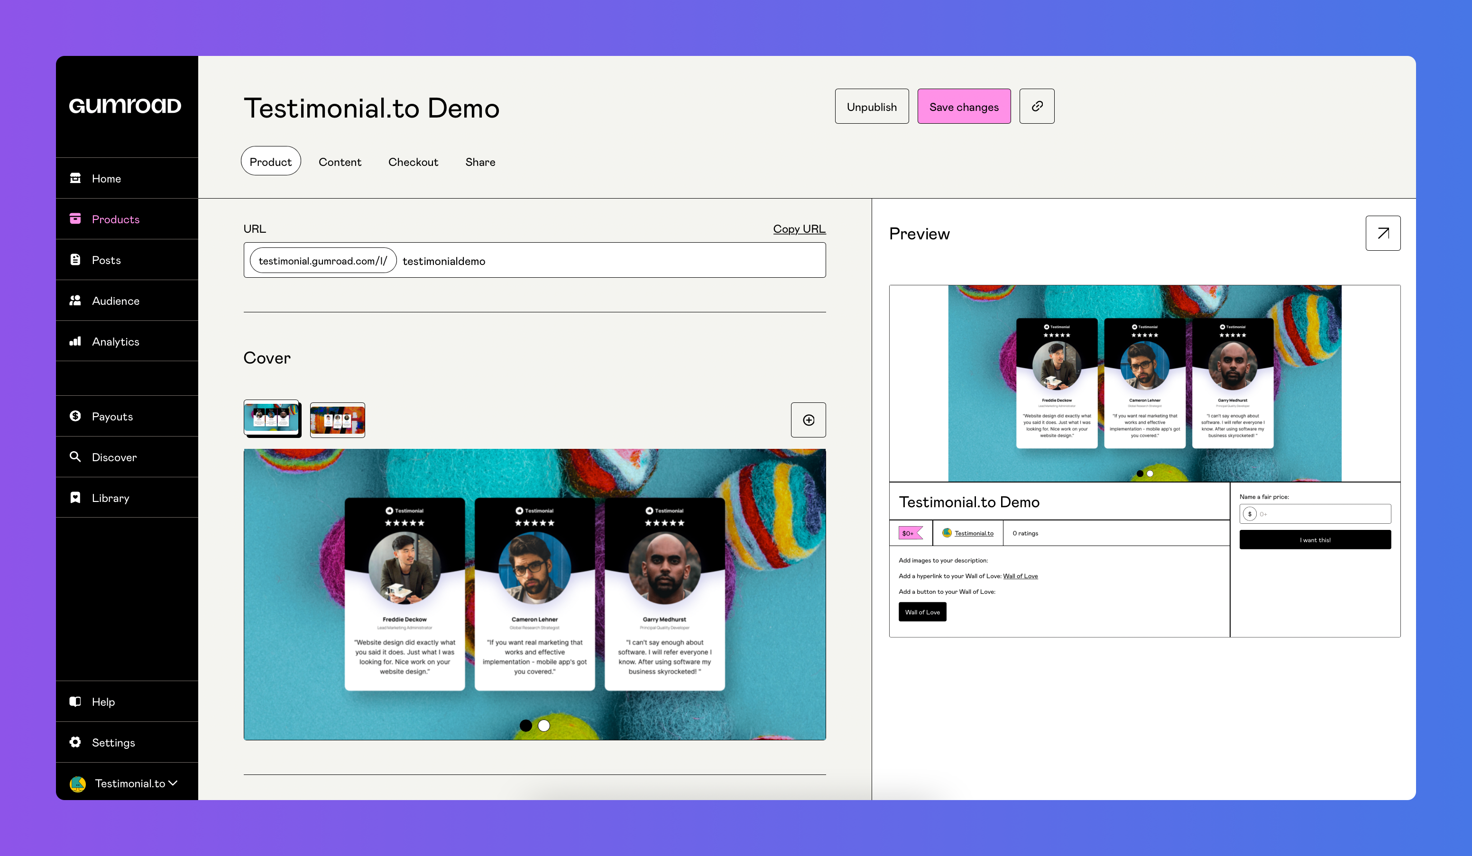Open Payouts in the sidebar

pos(127,416)
